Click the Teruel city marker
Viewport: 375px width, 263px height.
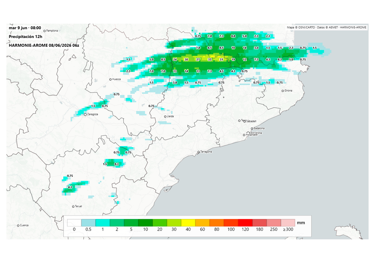click(x=73, y=206)
